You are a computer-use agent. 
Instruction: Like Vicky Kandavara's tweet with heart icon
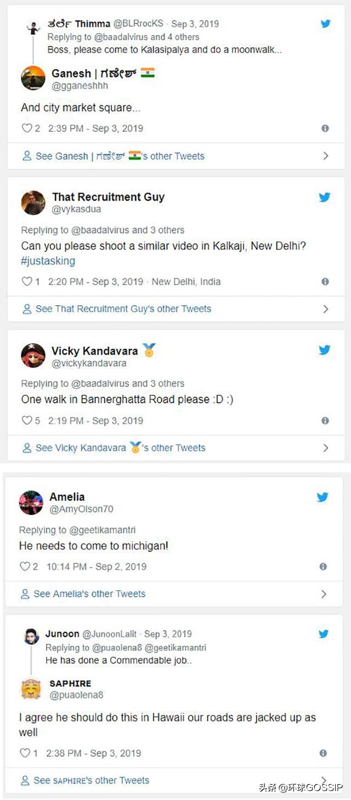coord(27,421)
